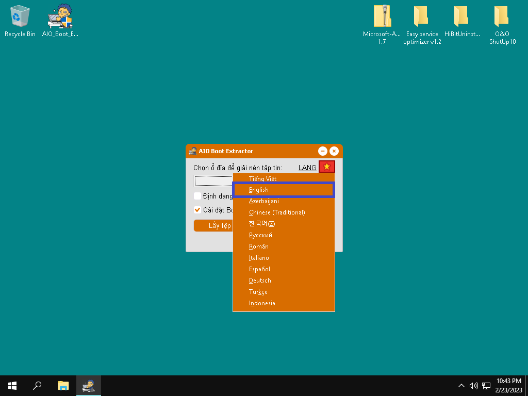This screenshot has height=396, width=528.
Task: Pick Chinese (Traditional) language option
Action: (x=277, y=212)
